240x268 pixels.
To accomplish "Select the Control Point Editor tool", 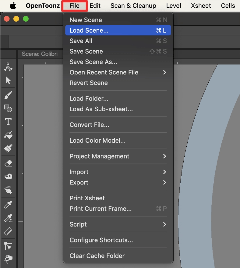I will pyautogui.click(x=8, y=246).
